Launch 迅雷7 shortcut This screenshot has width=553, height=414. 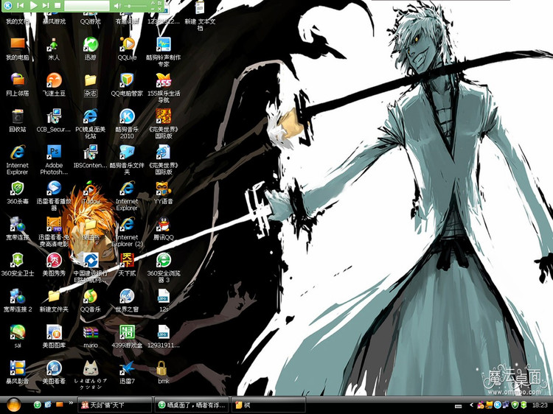click(127, 372)
